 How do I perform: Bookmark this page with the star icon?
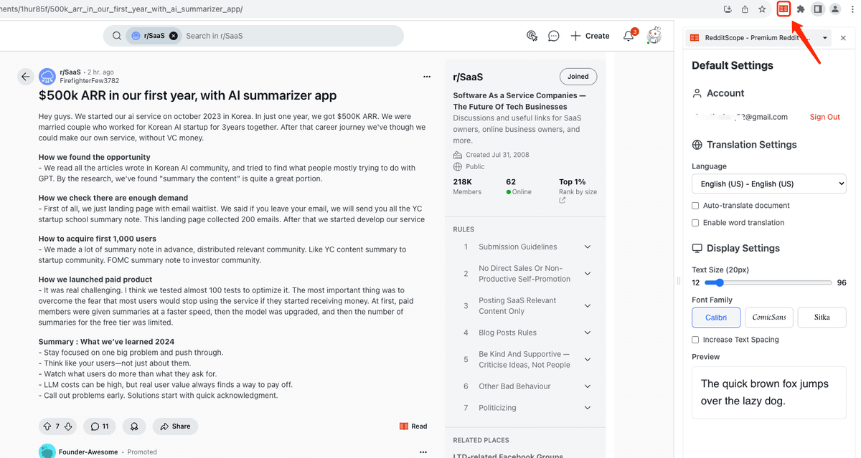click(x=762, y=9)
